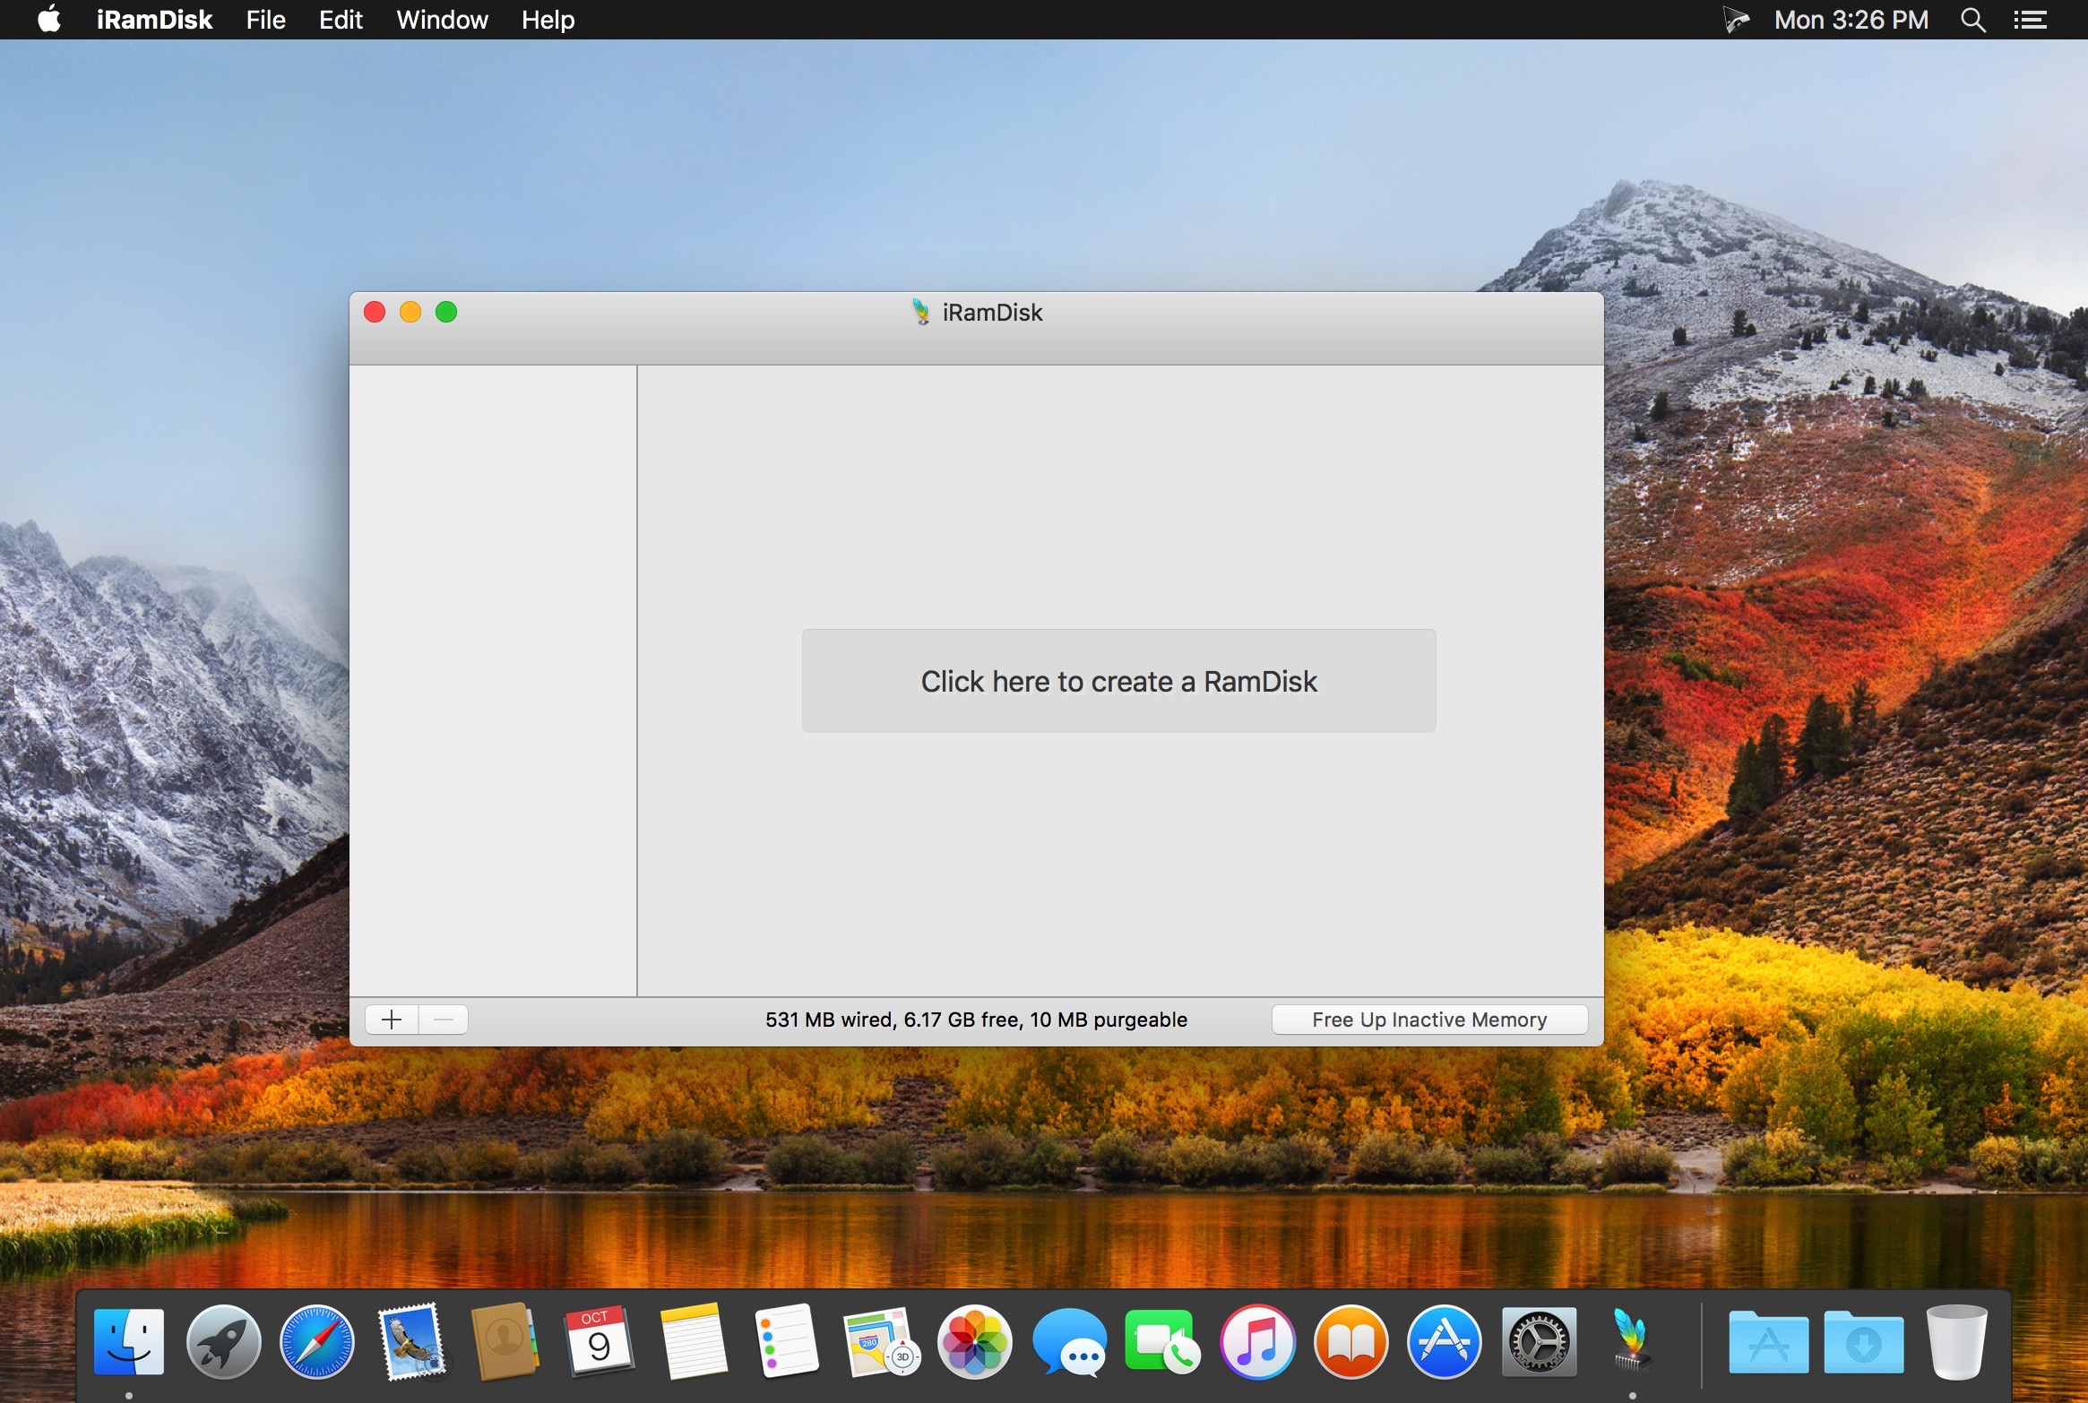The image size is (2088, 1403).
Task: Open the iRamDisk application menu
Action: (x=154, y=20)
